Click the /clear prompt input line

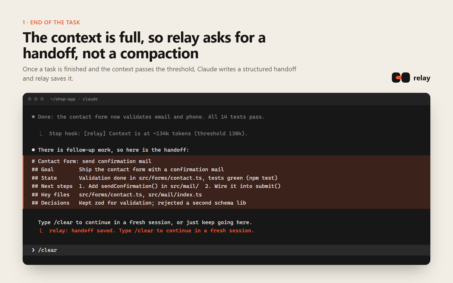coord(226,250)
